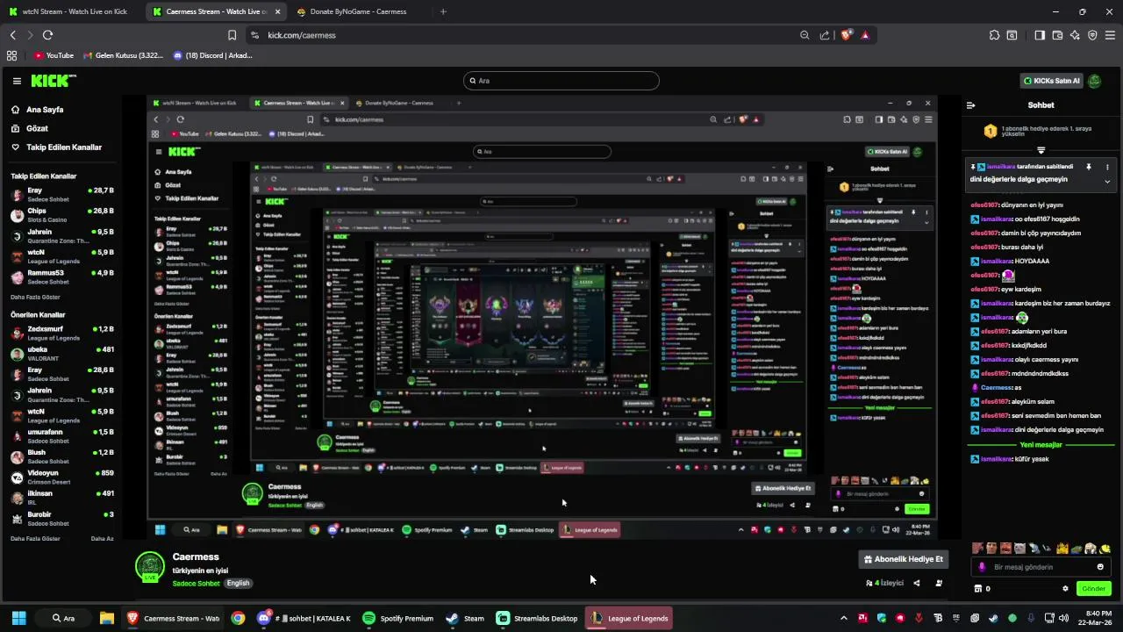Click the green KICK logo
1123x632 pixels.
53,81
